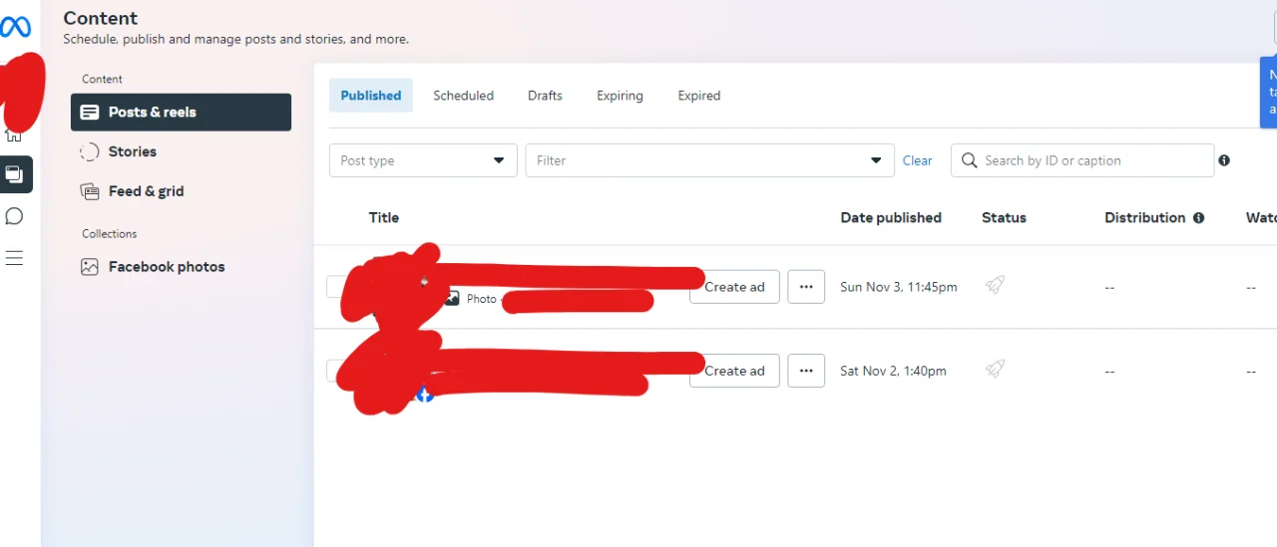The width and height of the screenshot is (1277, 547).
Task: Switch to the Scheduled tab
Action: coord(463,96)
